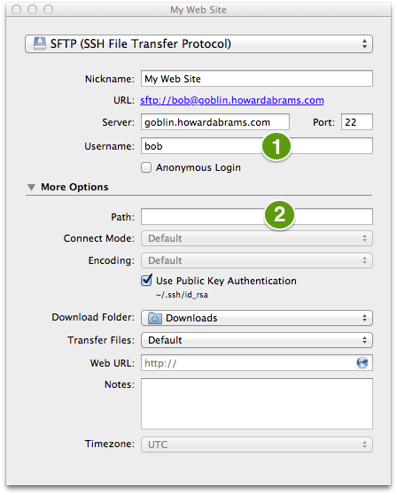Open the Download Folder dropdown
The height and width of the screenshot is (495, 397).
tap(257, 318)
